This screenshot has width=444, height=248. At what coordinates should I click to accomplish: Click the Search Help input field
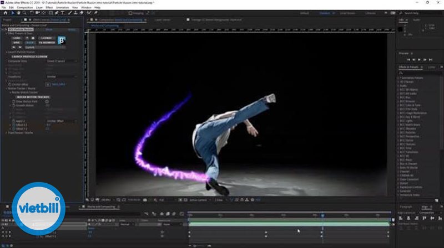click(422, 13)
